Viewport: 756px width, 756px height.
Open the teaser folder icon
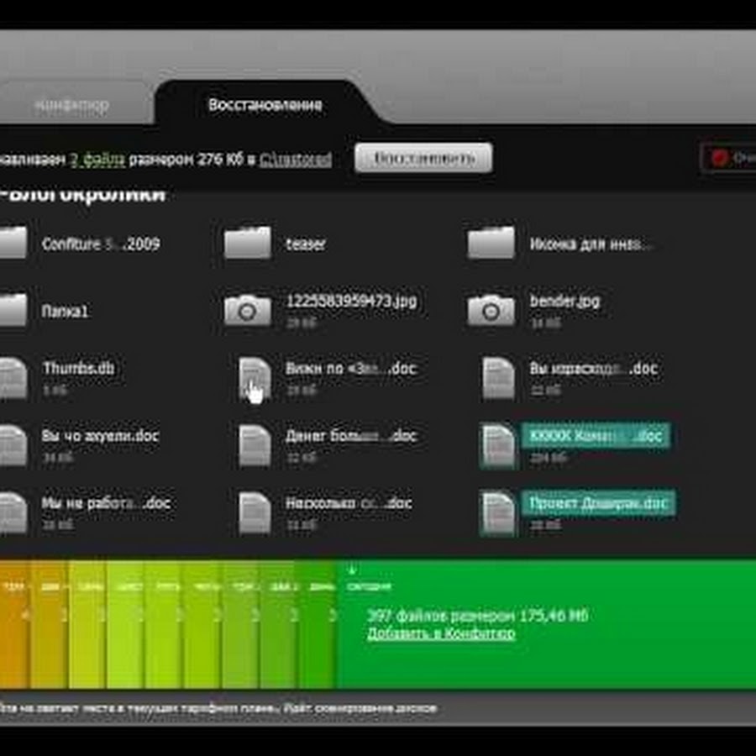247,244
